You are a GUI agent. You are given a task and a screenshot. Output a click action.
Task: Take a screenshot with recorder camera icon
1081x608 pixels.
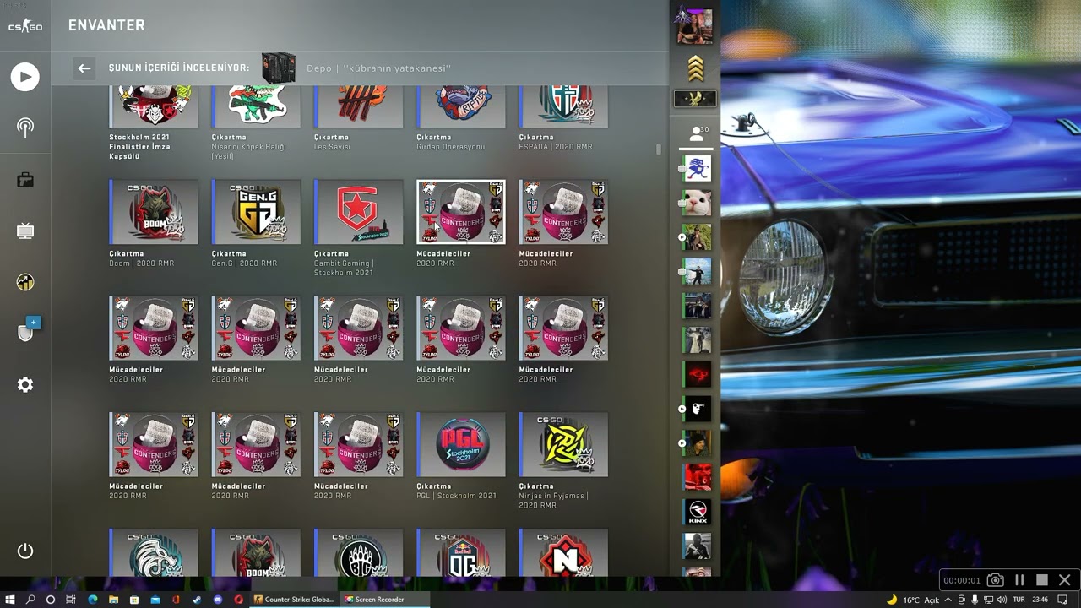996,580
